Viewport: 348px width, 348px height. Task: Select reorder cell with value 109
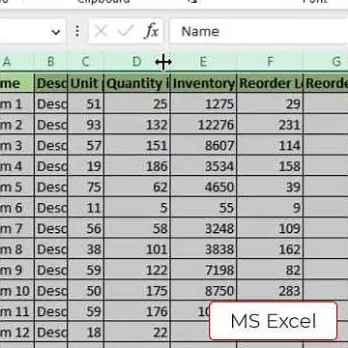270,228
